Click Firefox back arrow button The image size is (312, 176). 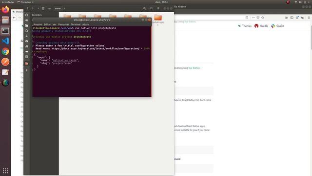tap(14, 18)
